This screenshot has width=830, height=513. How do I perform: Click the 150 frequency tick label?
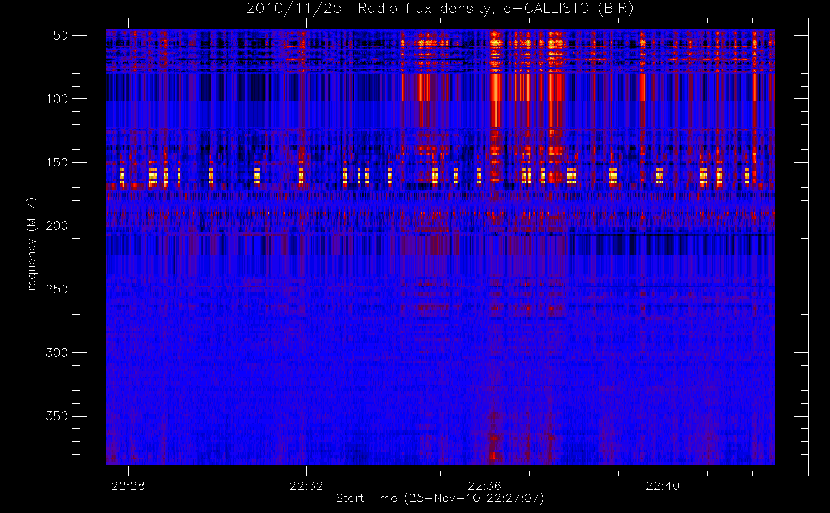pos(57,162)
